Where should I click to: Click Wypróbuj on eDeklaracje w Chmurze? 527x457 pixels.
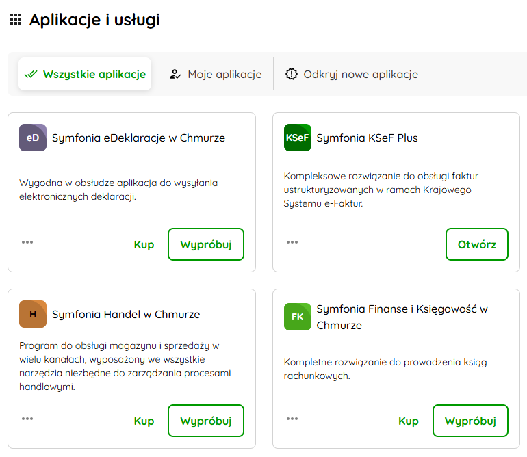click(206, 244)
